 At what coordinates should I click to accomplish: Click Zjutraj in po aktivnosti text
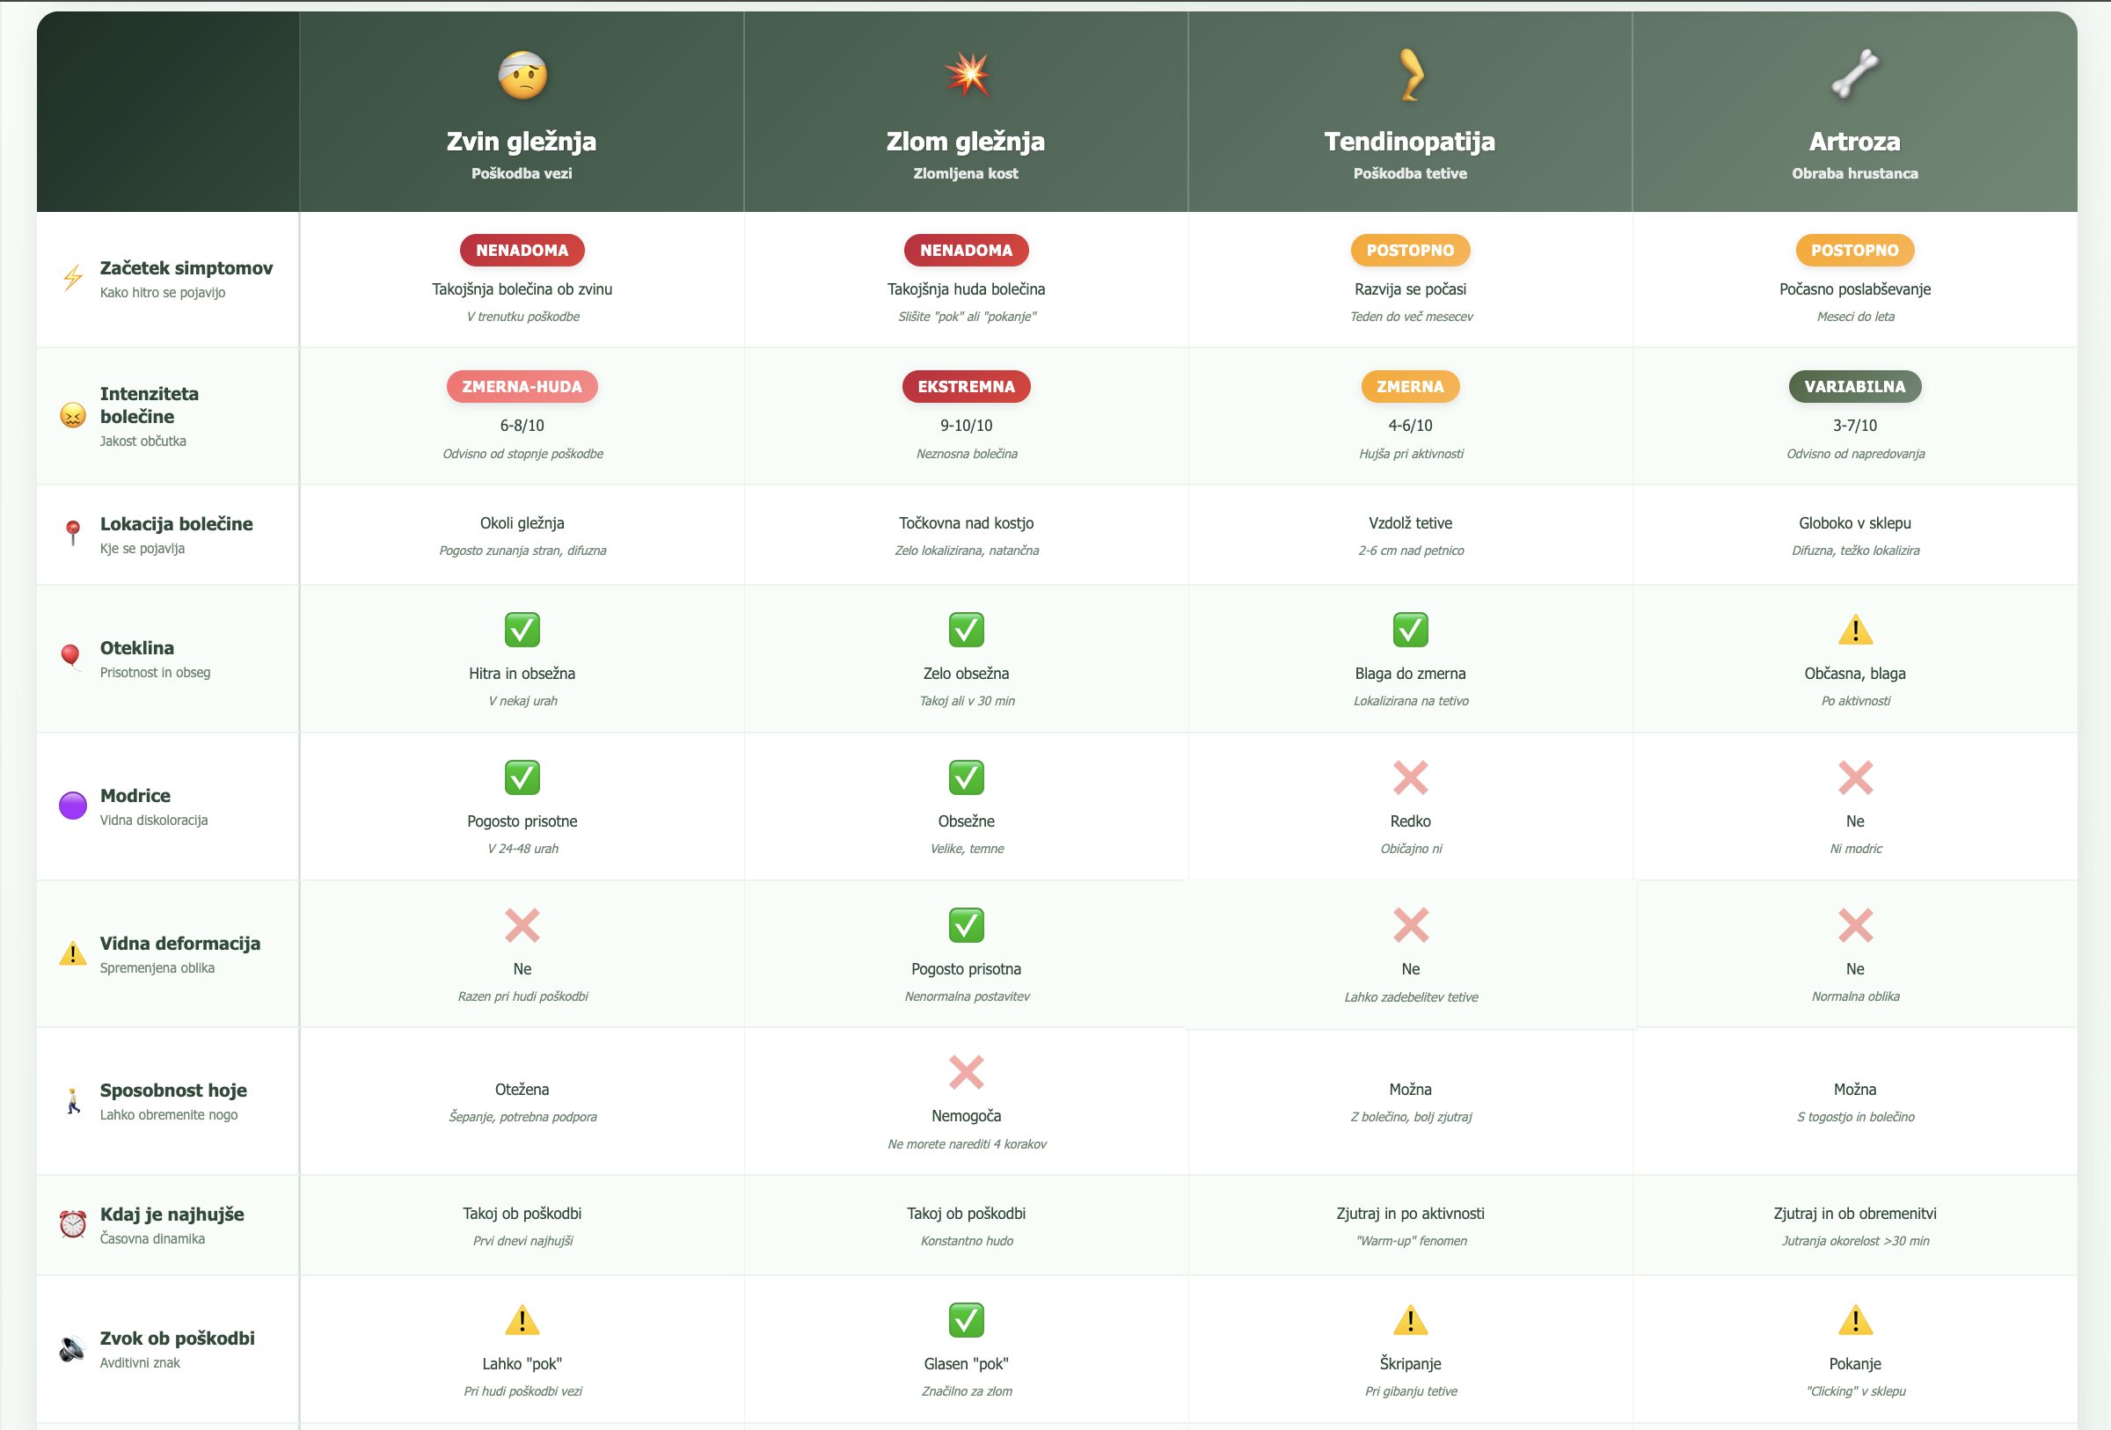point(1411,1214)
